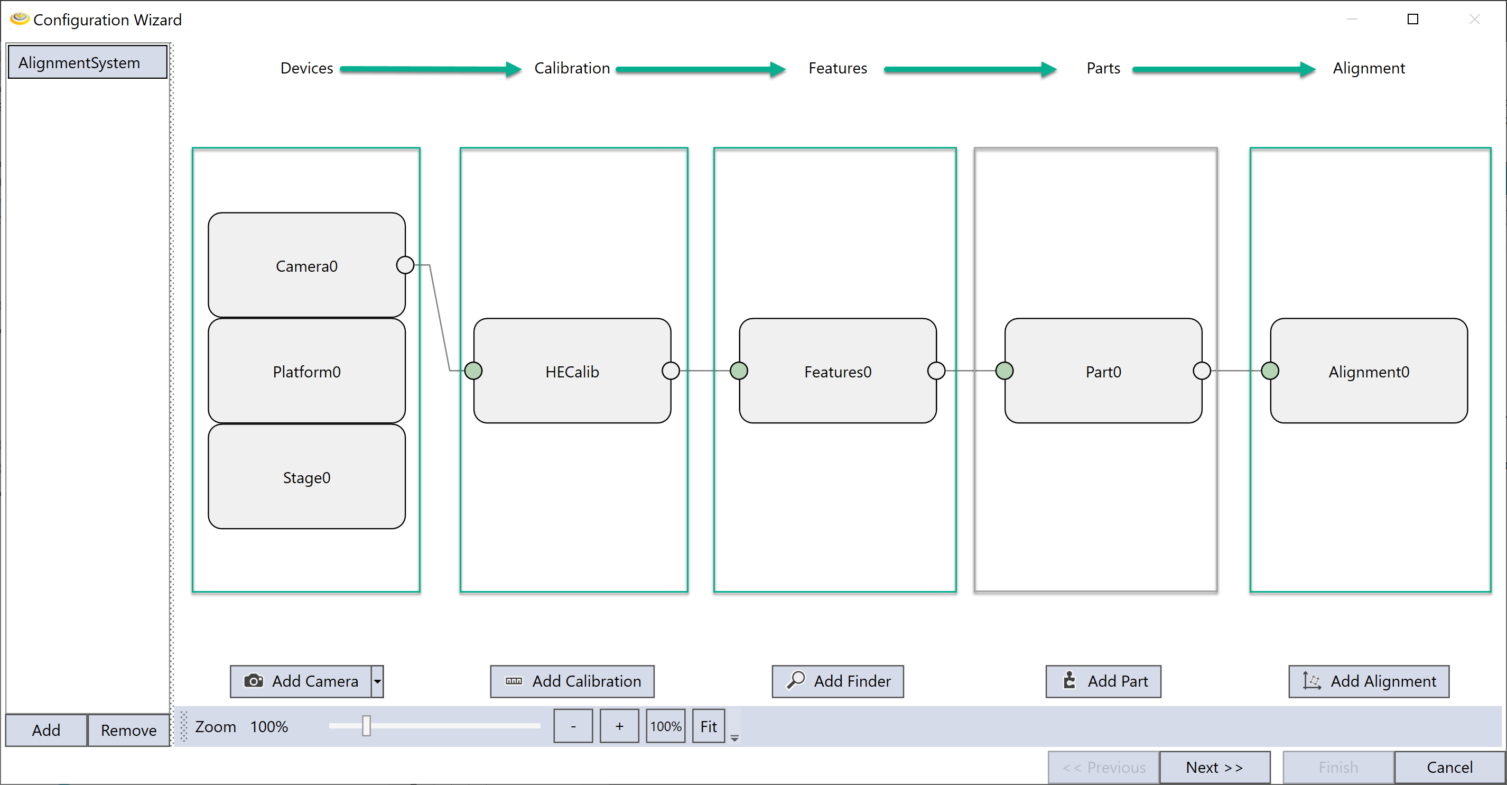Click the Alignment0 green input connector

pos(1269,371)
